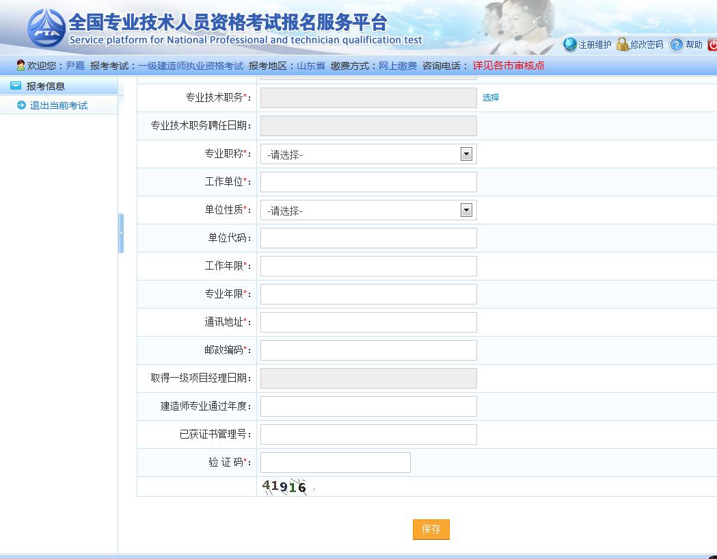
Task: Click the padlock icon for 修改密码
Action: (622, 44)
